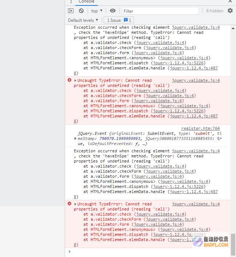
Task: Open the DevTools three-dot menu
Action: click(71, 2)
